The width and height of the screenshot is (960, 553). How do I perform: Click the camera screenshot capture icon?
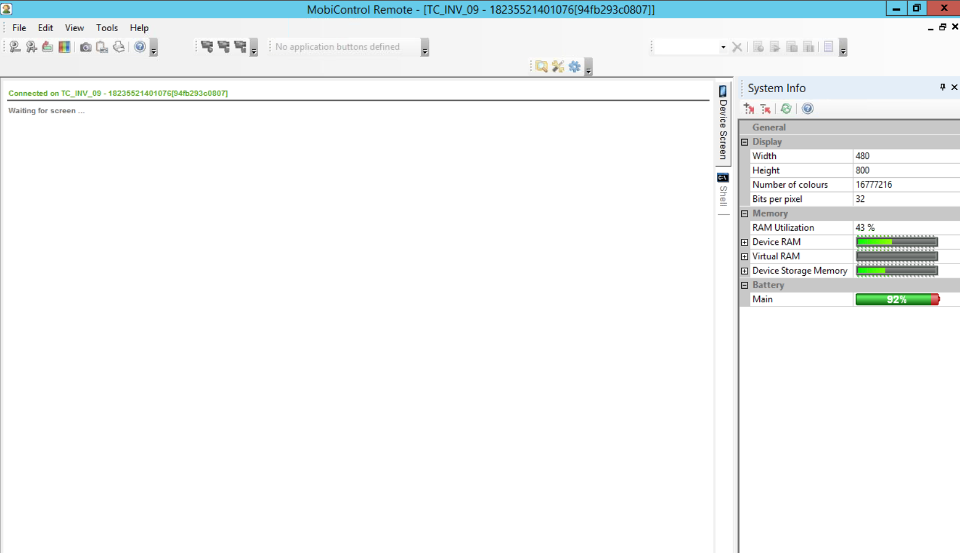point(86,47)
